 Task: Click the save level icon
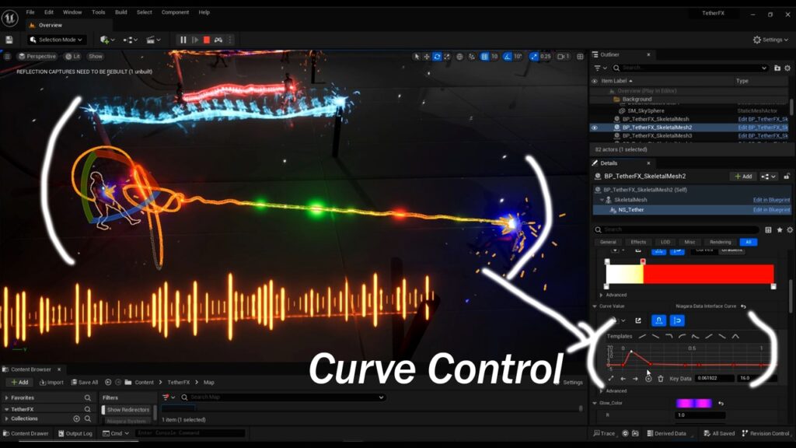[x=9, y=40]
